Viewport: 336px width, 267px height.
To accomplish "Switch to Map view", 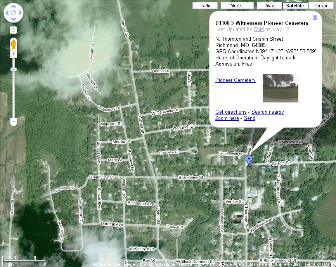I will (270, 6).
